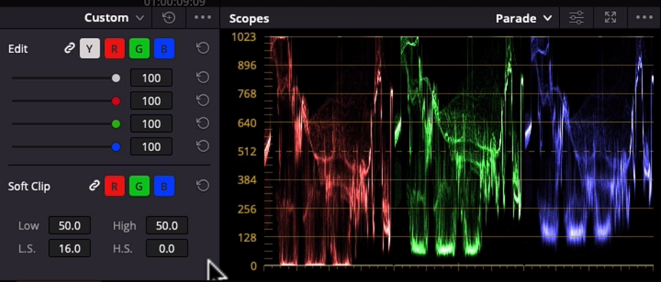661x282 pixels.
Task: Click the blue intensity slider handle
Action: tap(116, 147)
